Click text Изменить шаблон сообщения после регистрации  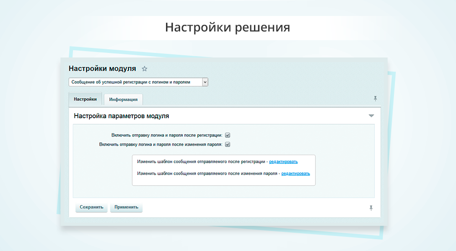pyautogui.click(x=201, y=162)
